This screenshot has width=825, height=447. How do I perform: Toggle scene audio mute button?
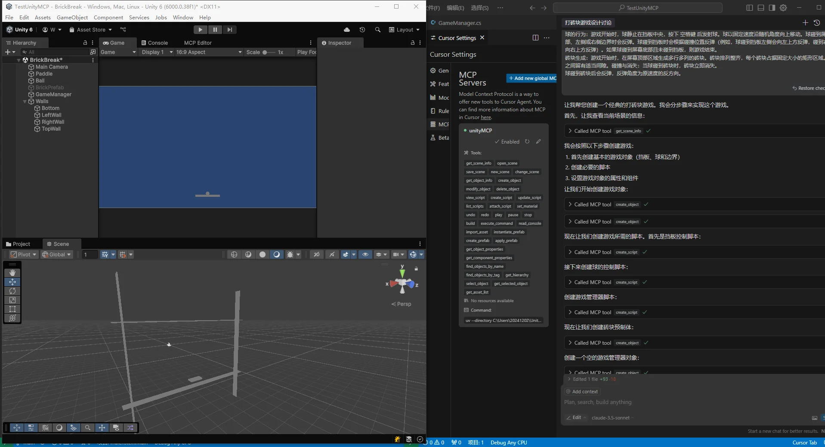click(332, 254)
